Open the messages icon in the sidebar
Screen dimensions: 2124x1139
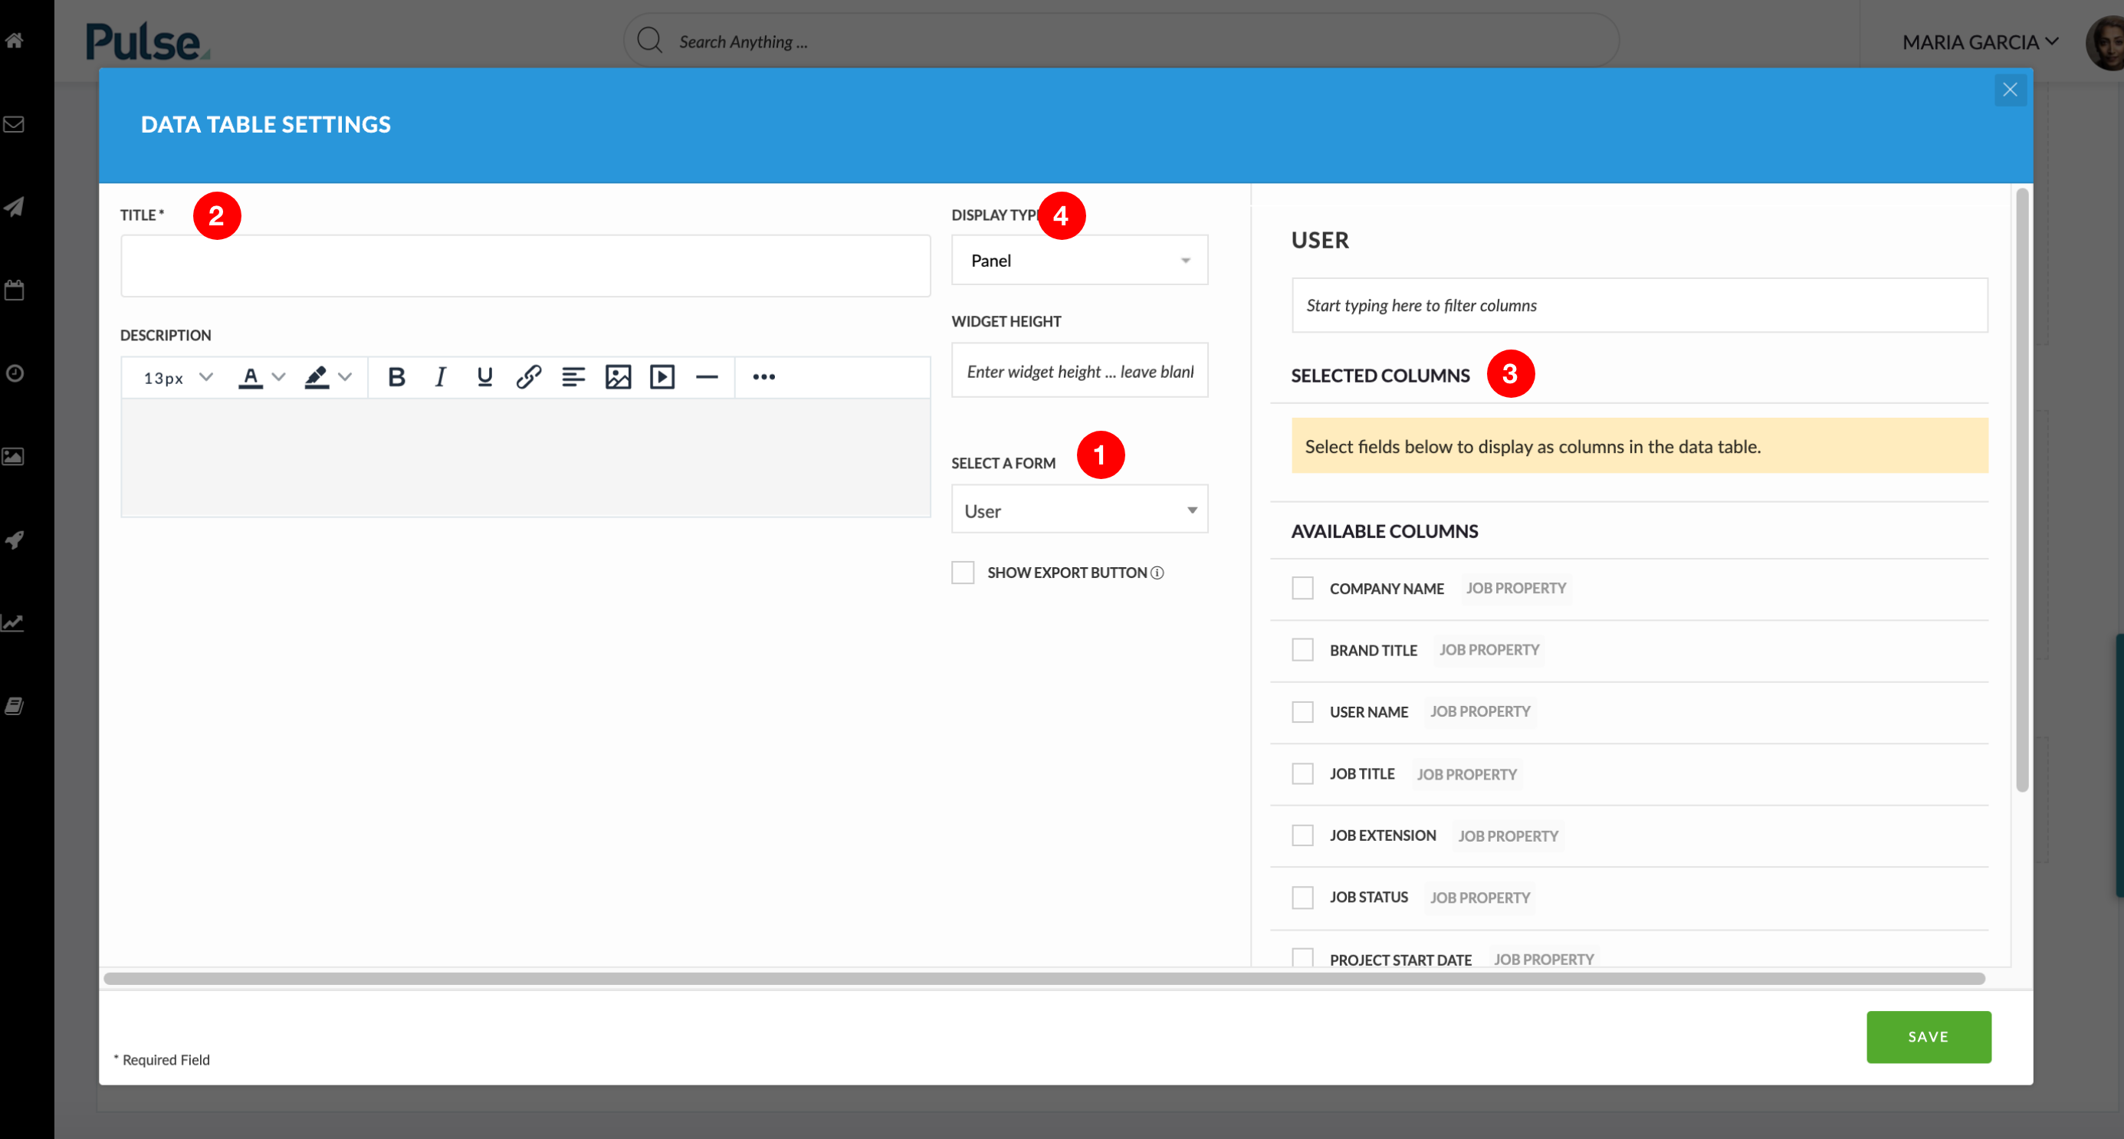(14, 124)
